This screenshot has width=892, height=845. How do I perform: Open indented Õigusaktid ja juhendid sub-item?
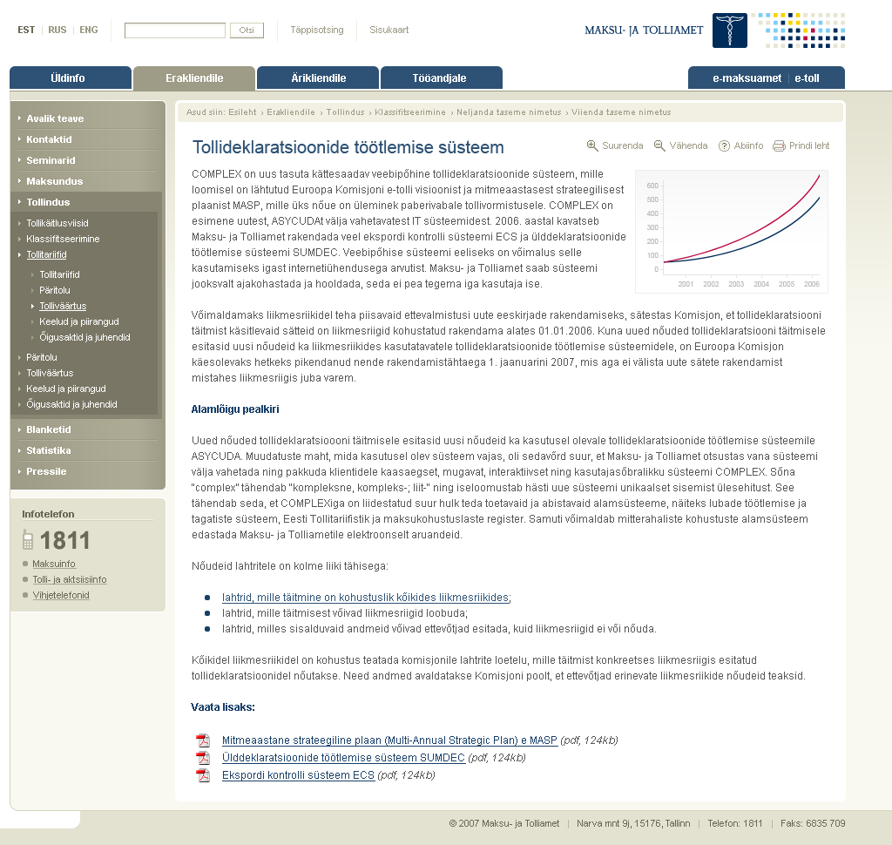(x=84, y=337)
